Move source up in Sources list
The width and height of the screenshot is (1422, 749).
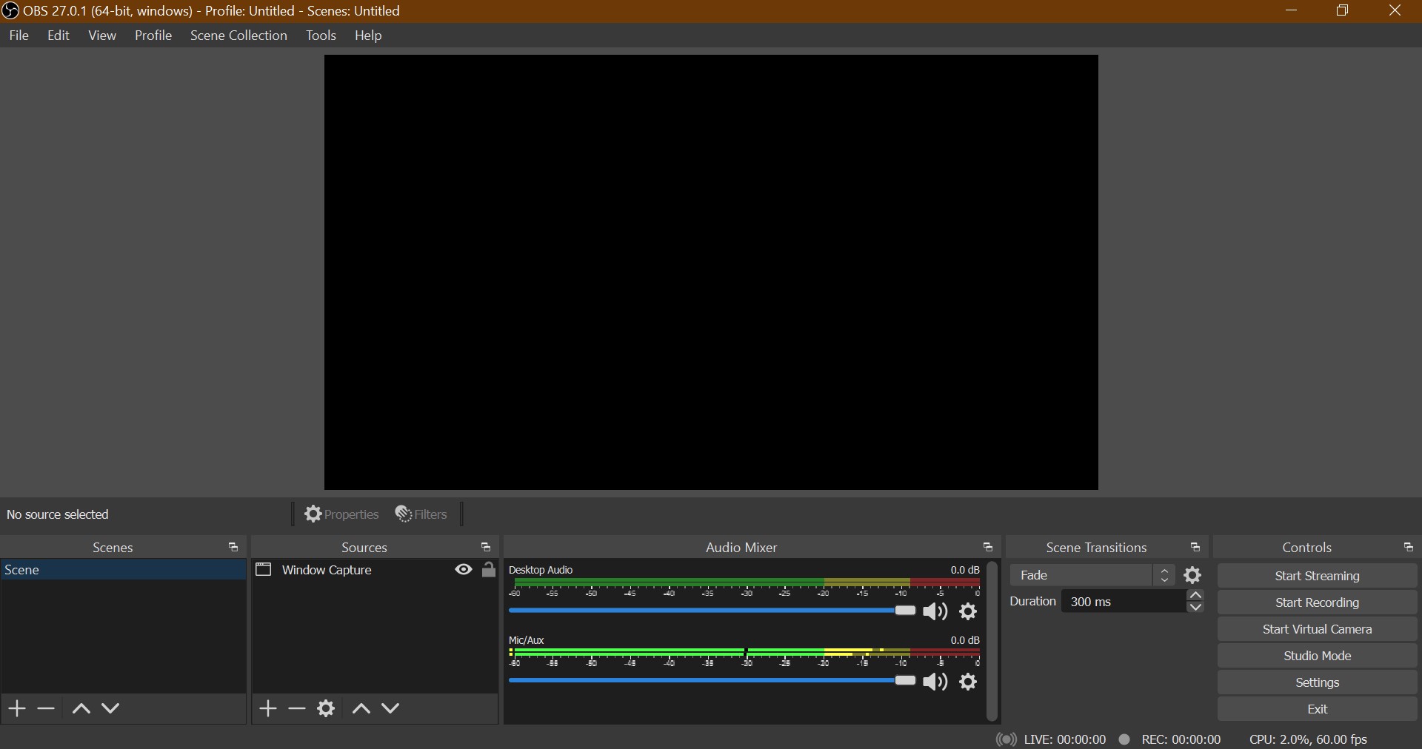click(361, 708)
